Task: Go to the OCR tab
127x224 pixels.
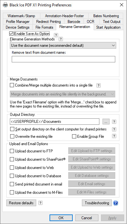Action: pos(90,22)
